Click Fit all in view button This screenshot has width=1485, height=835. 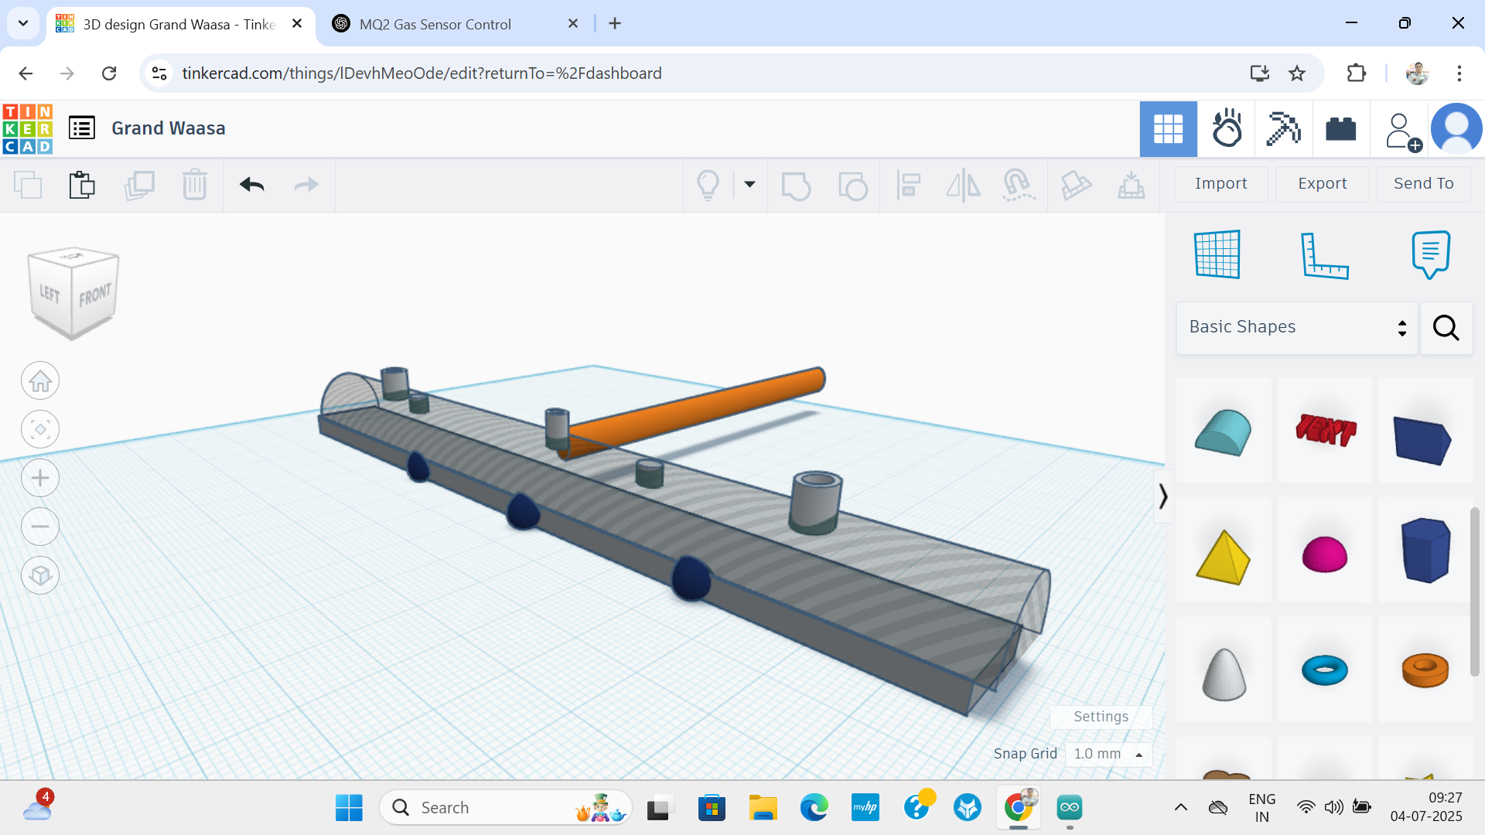(40, 429)
